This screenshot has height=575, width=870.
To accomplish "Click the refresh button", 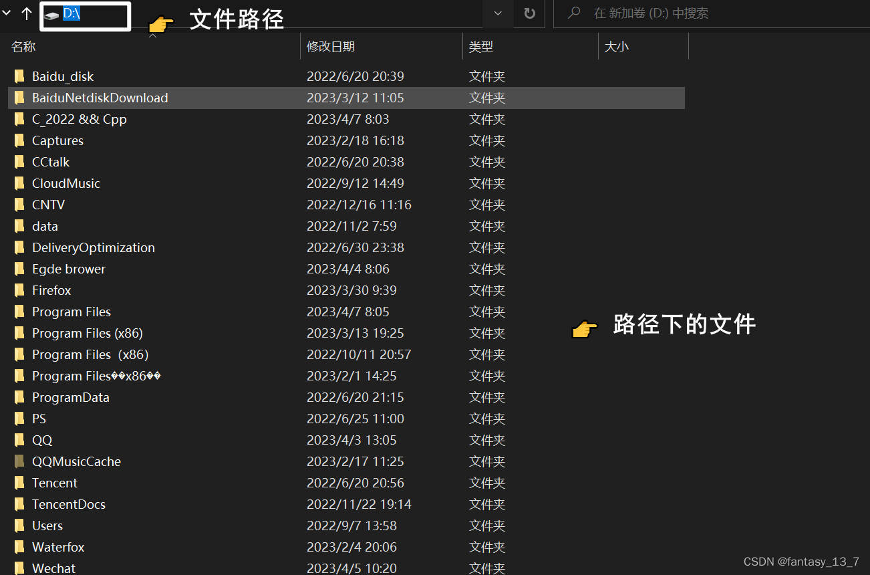I will (x=530, y=13).
